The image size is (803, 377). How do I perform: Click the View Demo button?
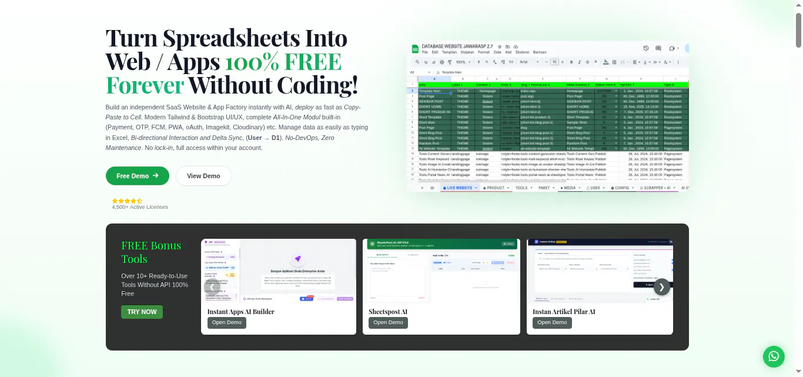click(204, 176)
